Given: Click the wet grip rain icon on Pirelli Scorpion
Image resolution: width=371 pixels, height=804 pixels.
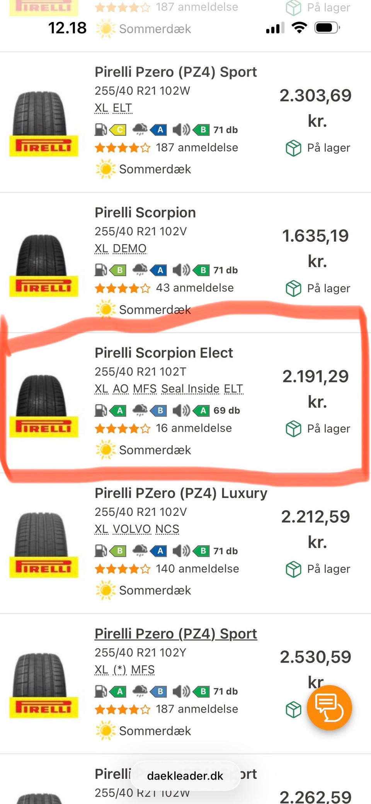Looking at the screenshot, I should [140, 270].
